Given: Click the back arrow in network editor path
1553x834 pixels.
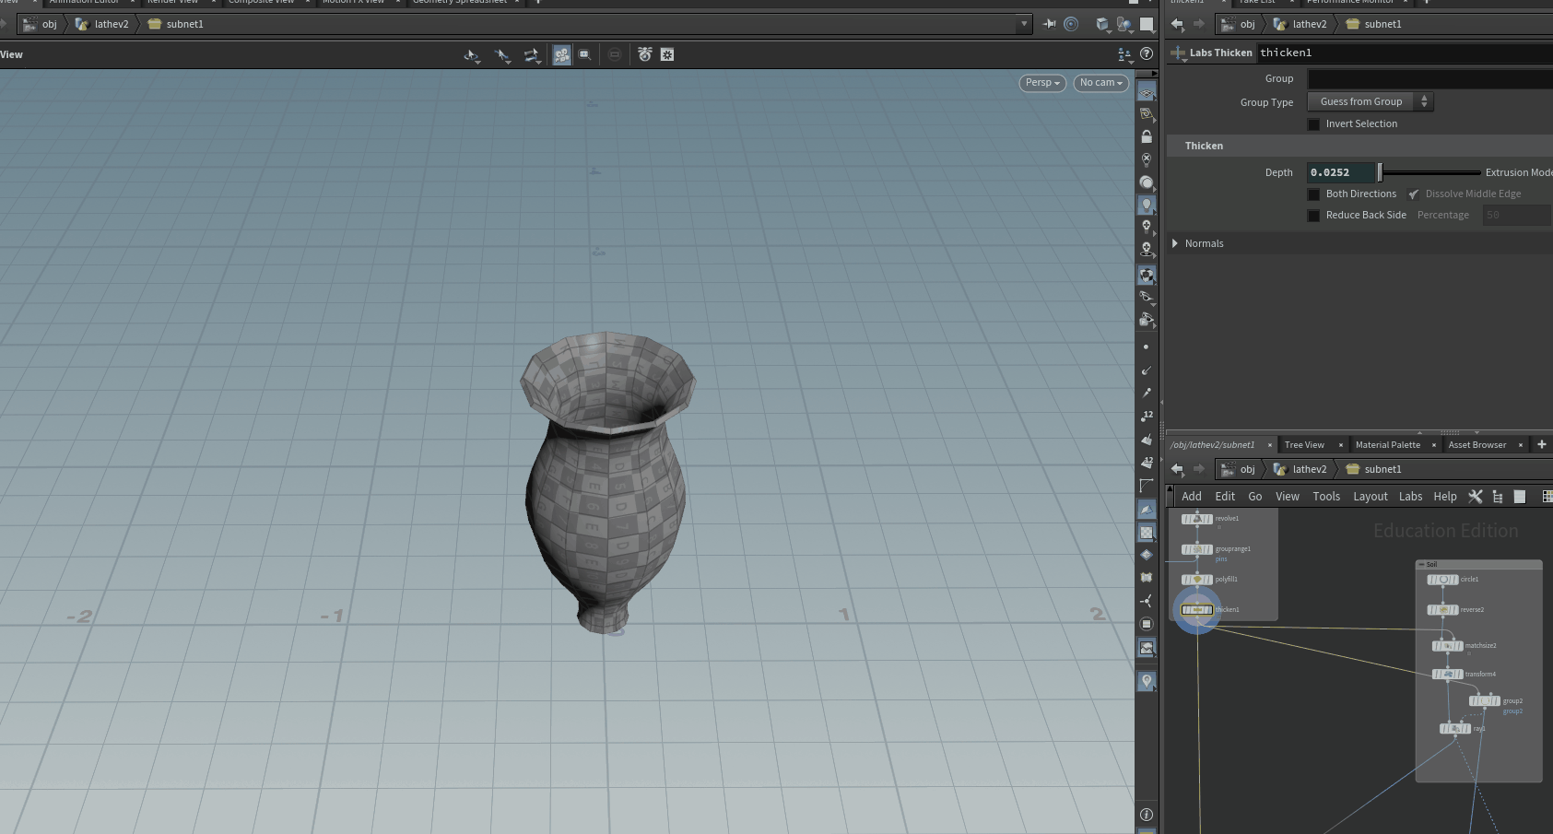Looking at the screenshot, I should 1177,469.
